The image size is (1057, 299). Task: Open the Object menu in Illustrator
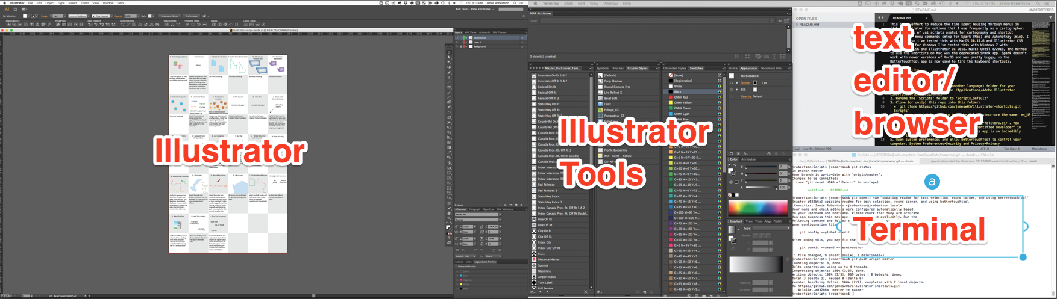(50, 3)
